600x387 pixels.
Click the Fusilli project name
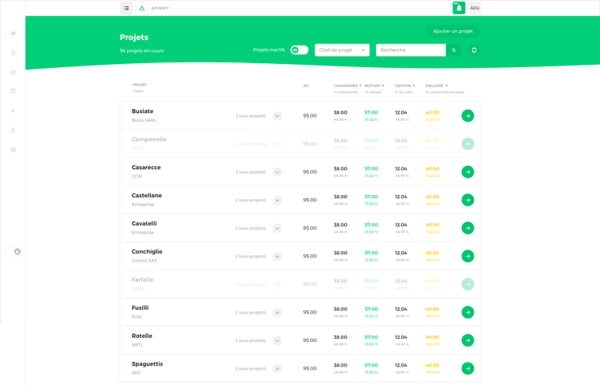(140, 307)
